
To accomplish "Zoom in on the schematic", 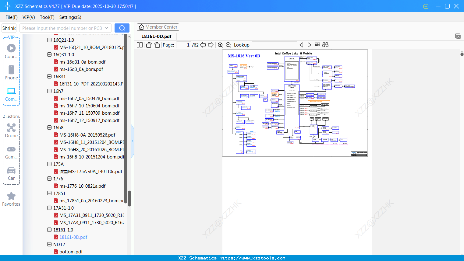I will pyautogui.click(x=220, y=45).
